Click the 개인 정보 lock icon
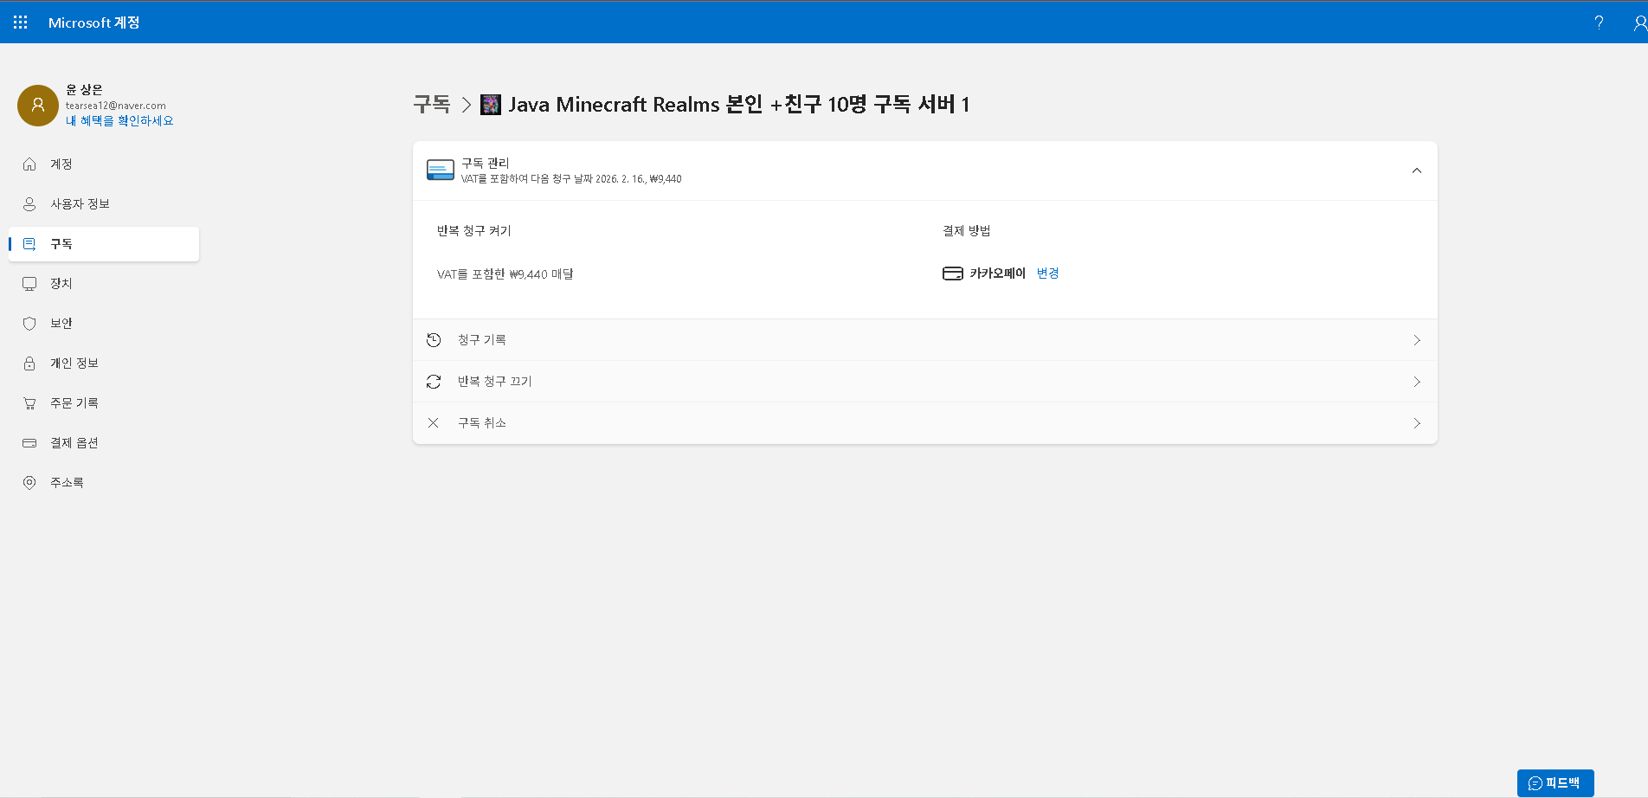This screenshot has width=1648, height=798. tap(29, 364)
